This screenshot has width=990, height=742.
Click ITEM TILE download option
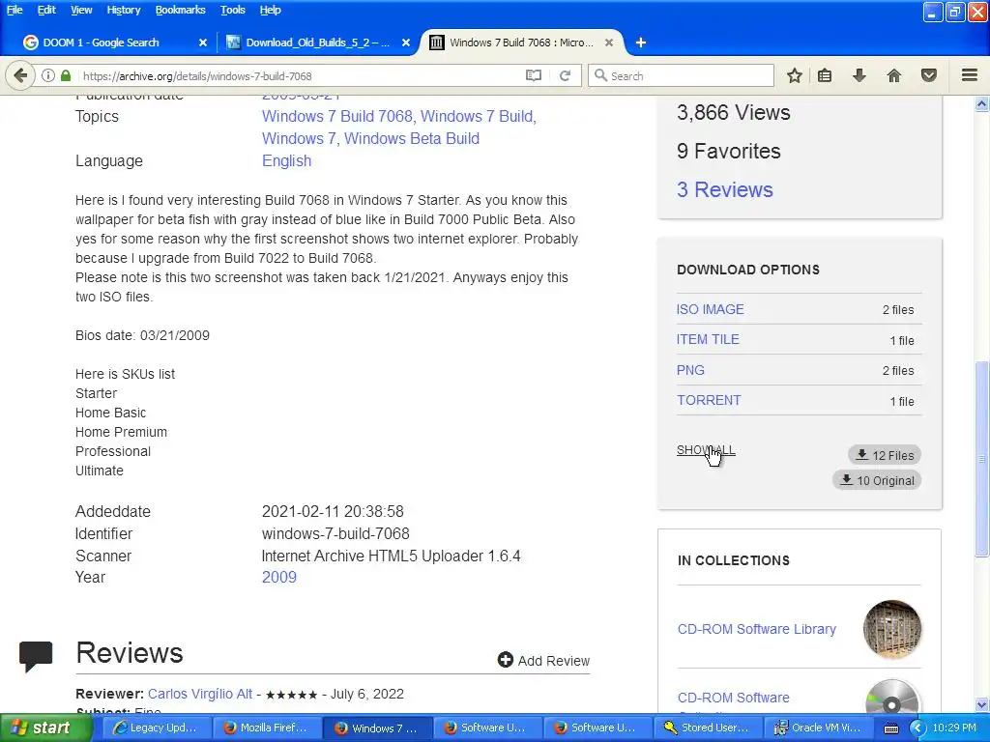click(707, 339)
